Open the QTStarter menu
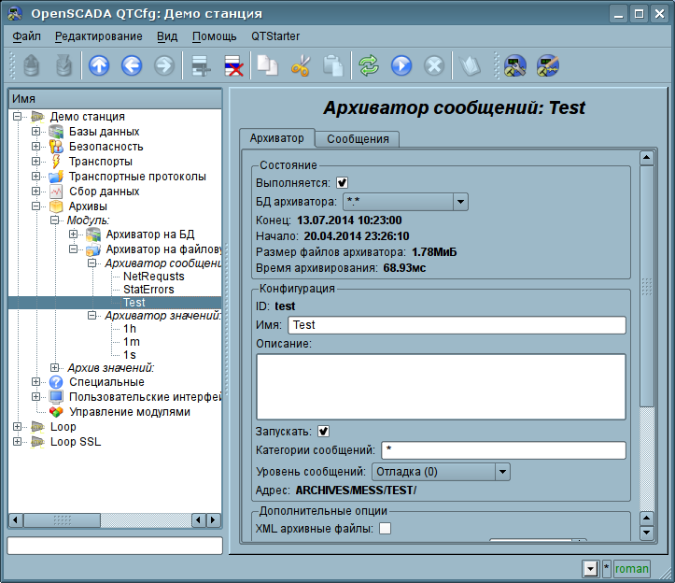Image resolution: width=675 pixels, height=583 pixels. [275, 36]
